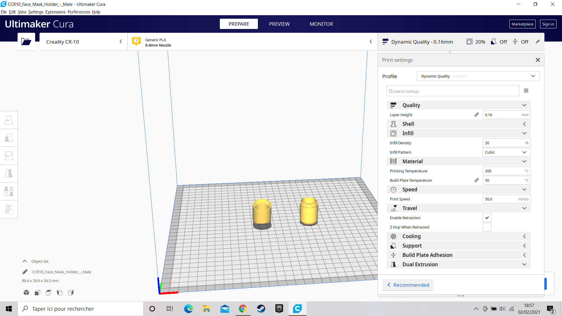This screenshot has width=562, height=316.
Task: Select the Scale tool in left toolbar
Action: pyautogui.click(x=9, y=138)
